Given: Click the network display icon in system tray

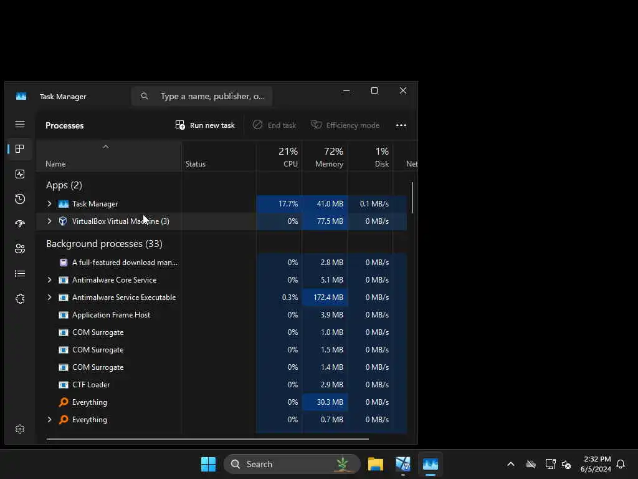Looking at the screenshot, I should tap(550, 464).
